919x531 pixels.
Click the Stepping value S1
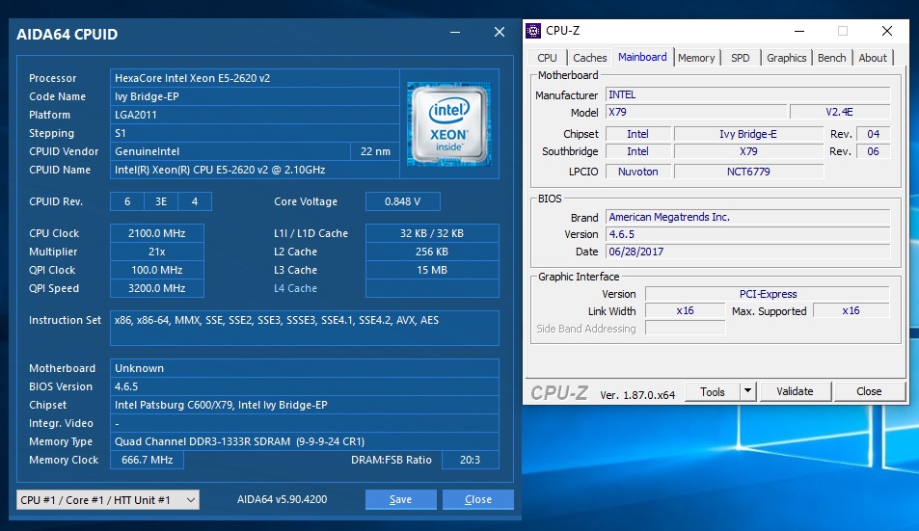(x=255, y=133)
